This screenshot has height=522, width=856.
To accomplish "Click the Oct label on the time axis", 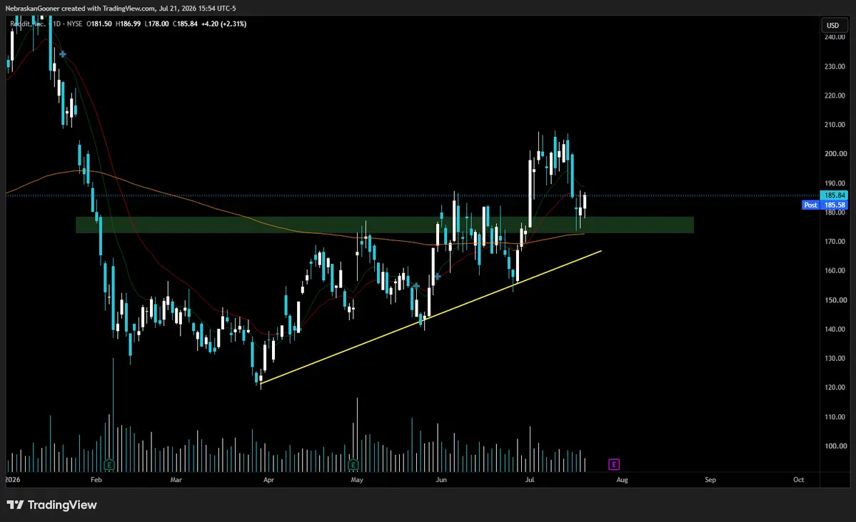I will (799, 480).
